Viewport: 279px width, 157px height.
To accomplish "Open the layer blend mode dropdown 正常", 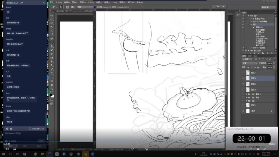I will (249, 63).
